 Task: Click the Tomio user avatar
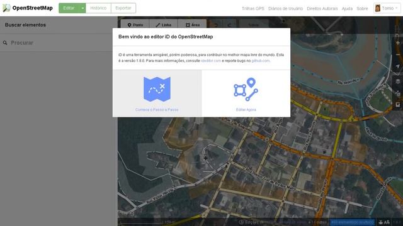coord(378,8)
